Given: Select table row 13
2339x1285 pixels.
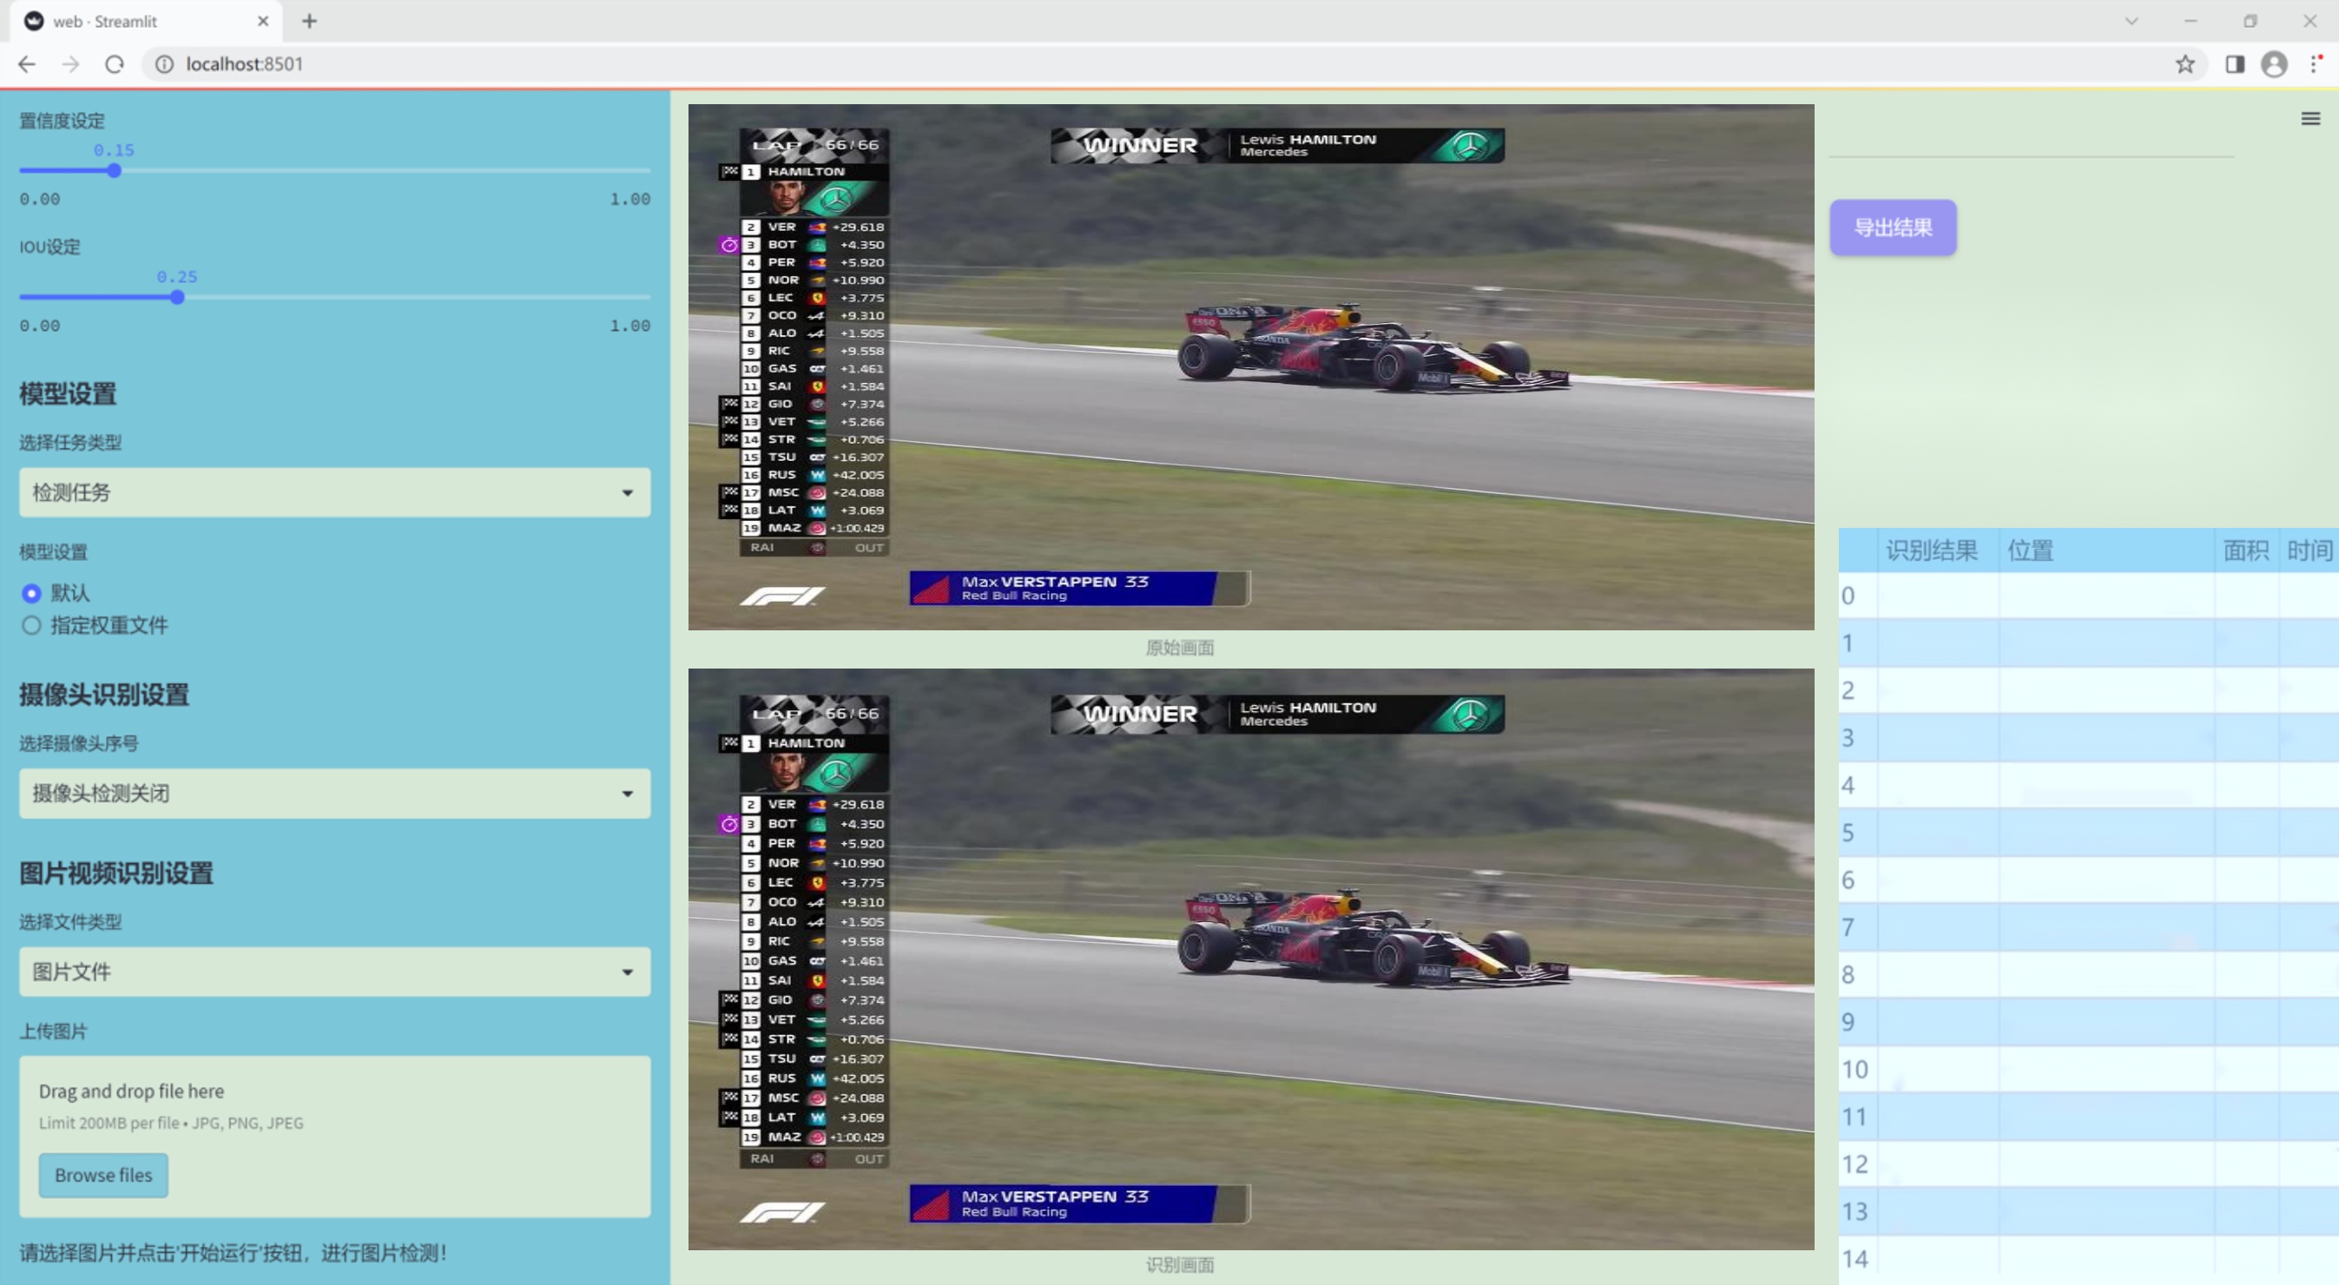Looking at the screenshot, I should pyautogui.click(x=2088, y=1211).
